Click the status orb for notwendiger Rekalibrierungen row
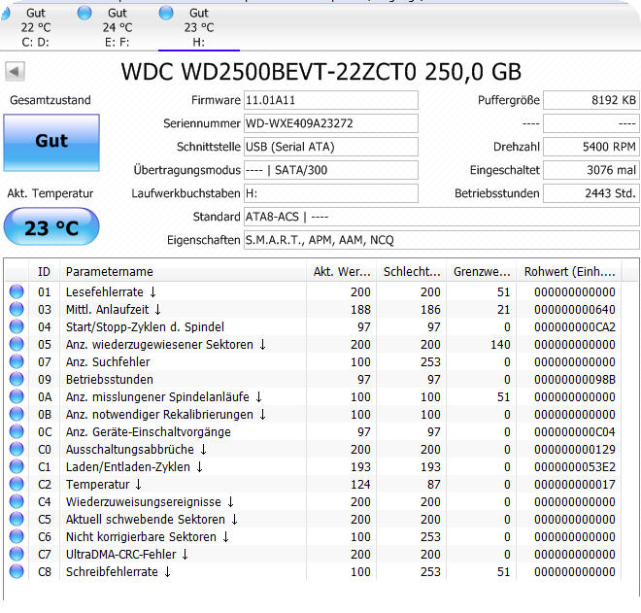Screen dimensions: 641x613 tap(17, 414)
